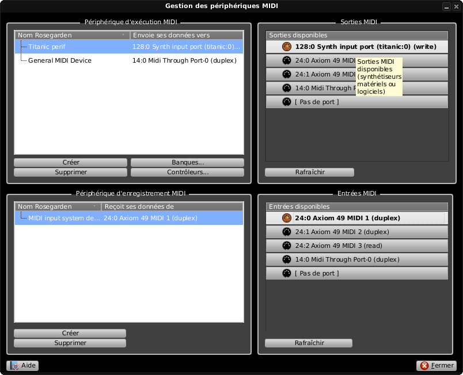Click '14:0 Midi Through Port-0 (duplex)' cell in playback list
The width and height of the screenshot is (463, 375).
point(184,60)
